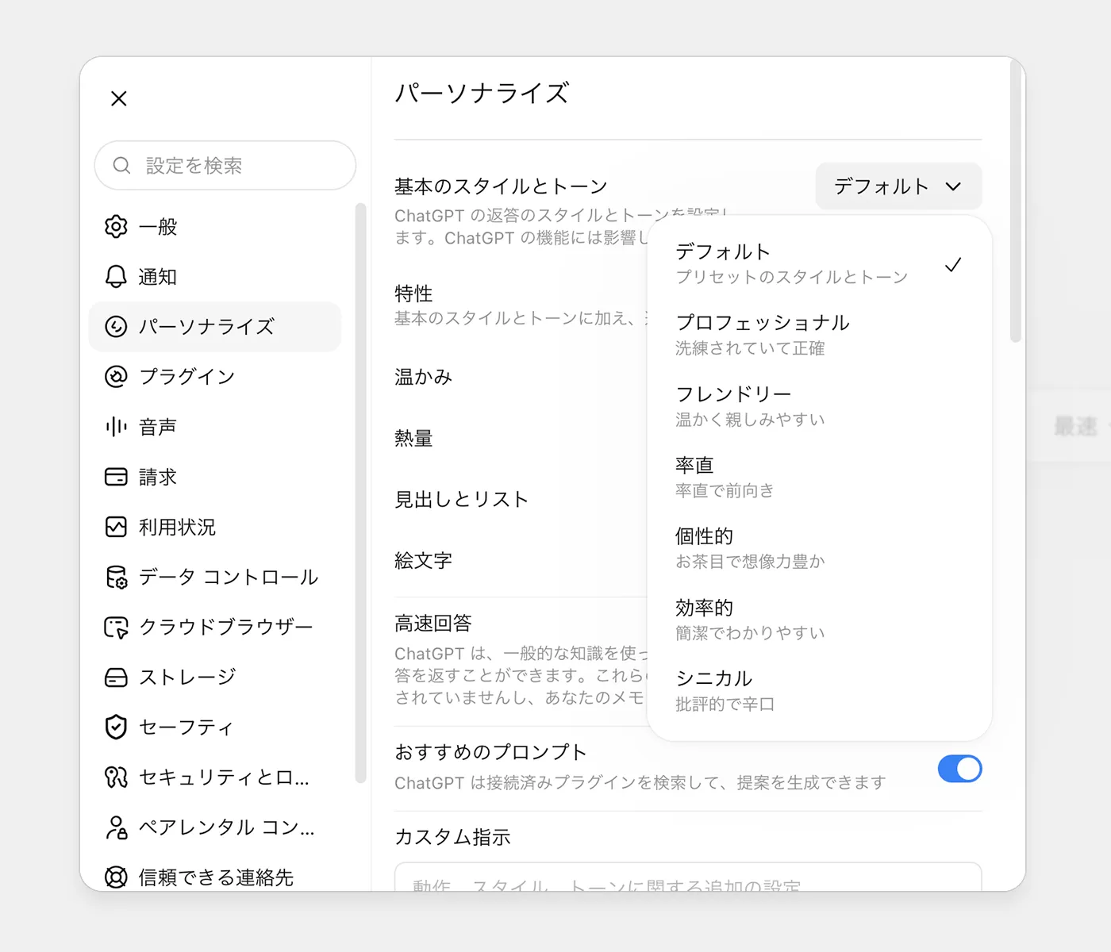Click the smiley icon beside パーソナライズ

(x=116, y=326)
